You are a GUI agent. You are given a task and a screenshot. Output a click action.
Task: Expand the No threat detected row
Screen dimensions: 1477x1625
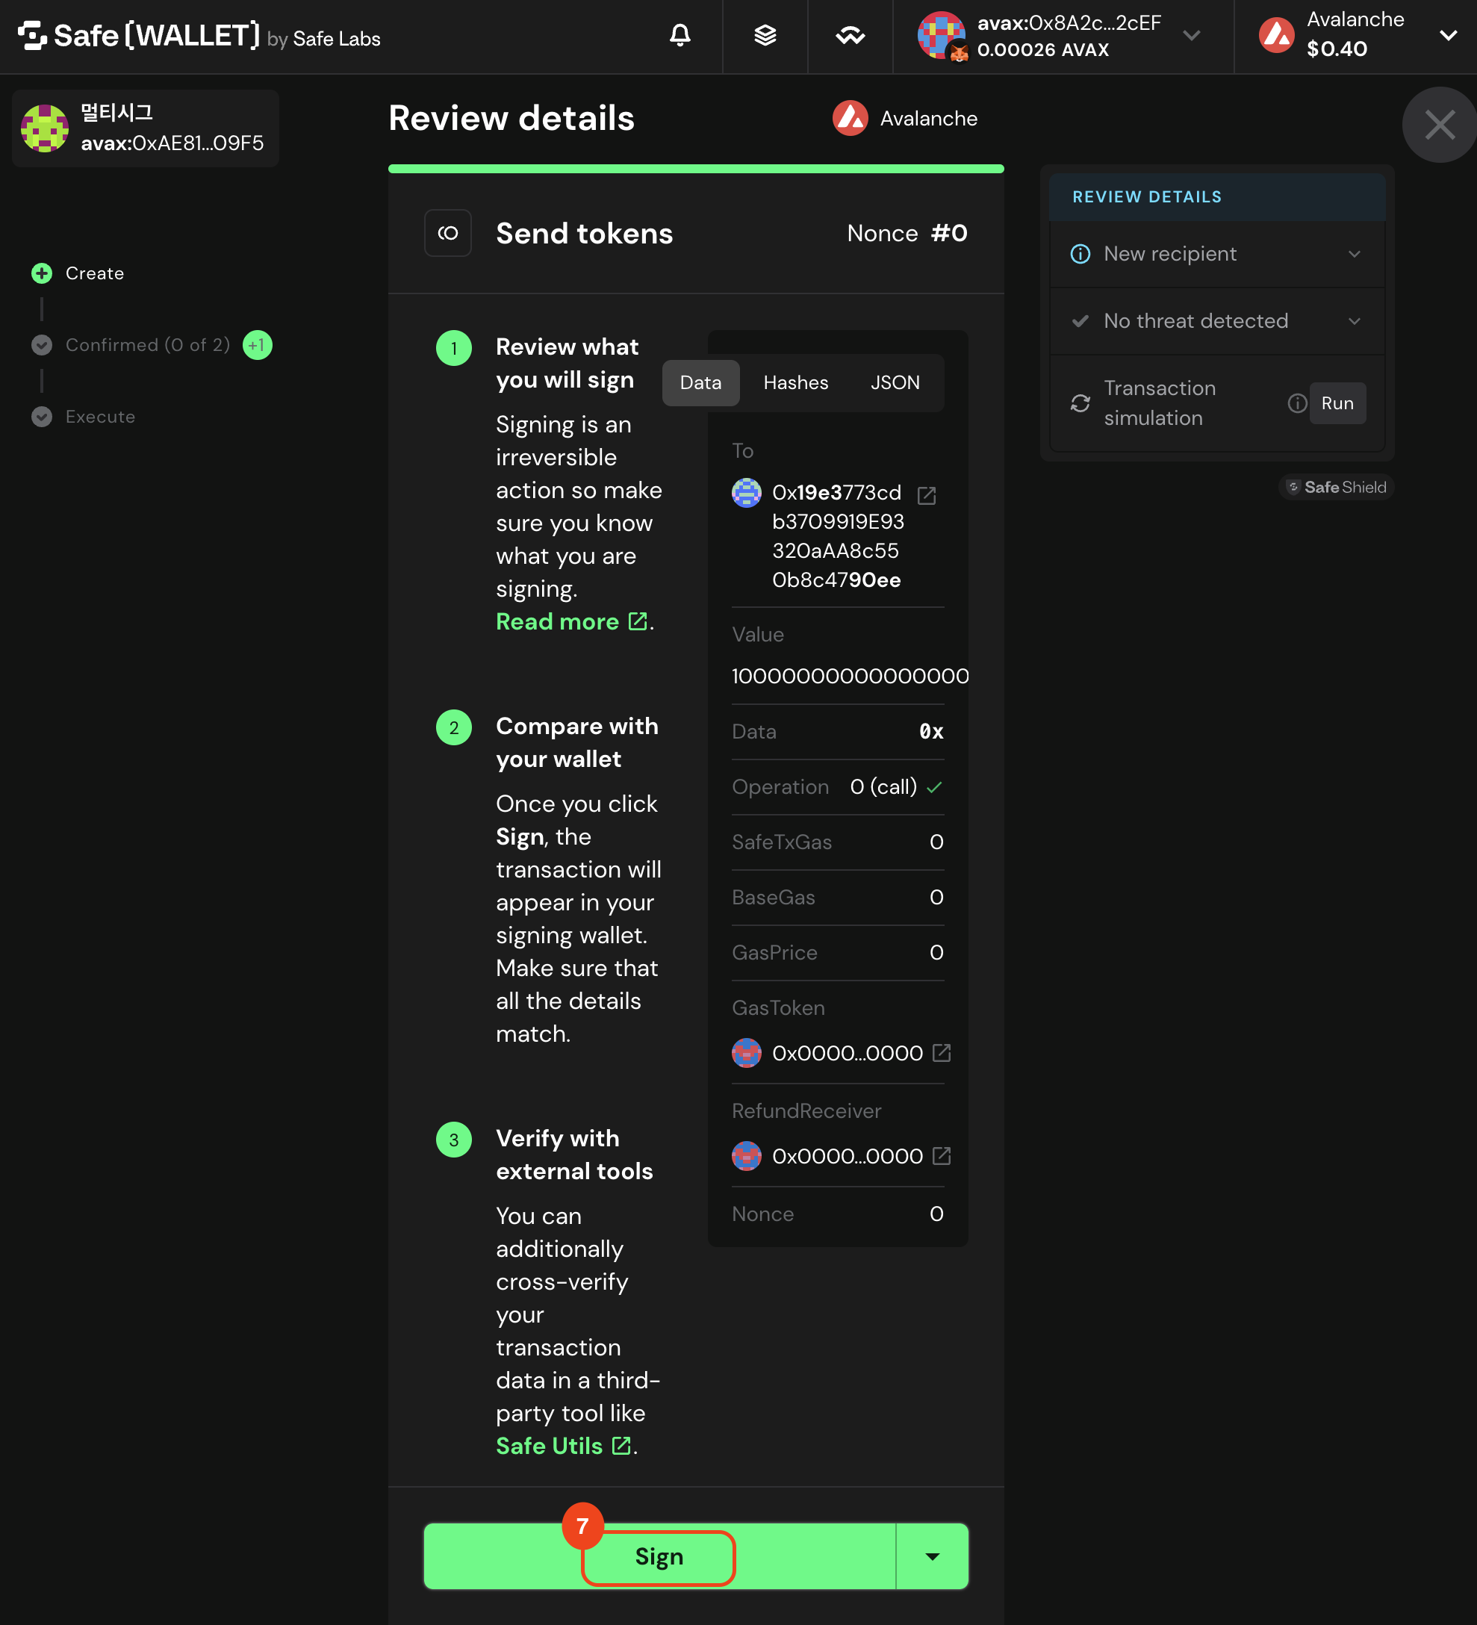[1216, 321]
